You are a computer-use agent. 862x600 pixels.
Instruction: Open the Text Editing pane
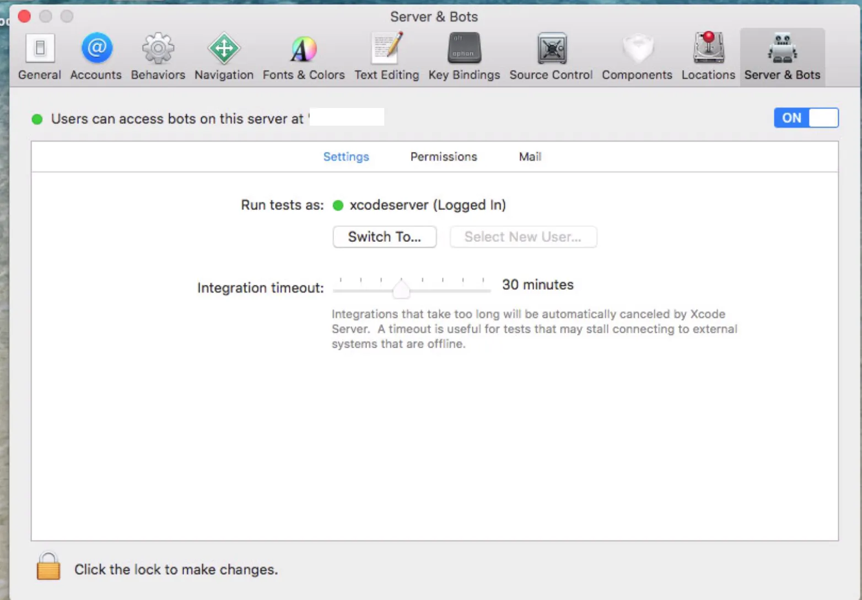pos(386,57)
